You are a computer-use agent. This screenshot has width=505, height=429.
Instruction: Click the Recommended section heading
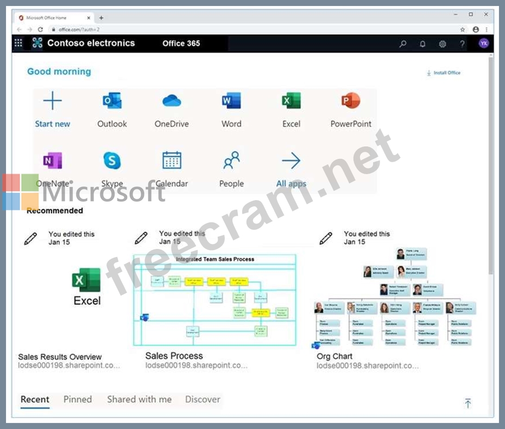click(55, 210)
